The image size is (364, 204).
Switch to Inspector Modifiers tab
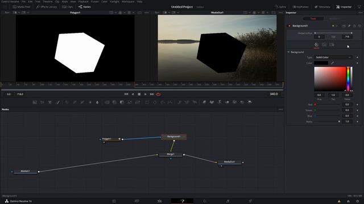pyautogui.click(x=334, y=19)
